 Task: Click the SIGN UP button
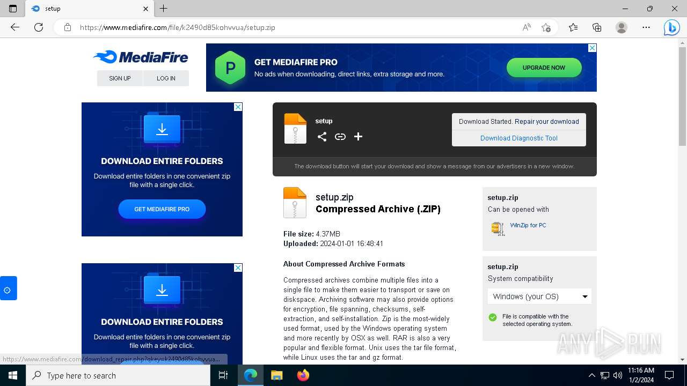(120, 78)
